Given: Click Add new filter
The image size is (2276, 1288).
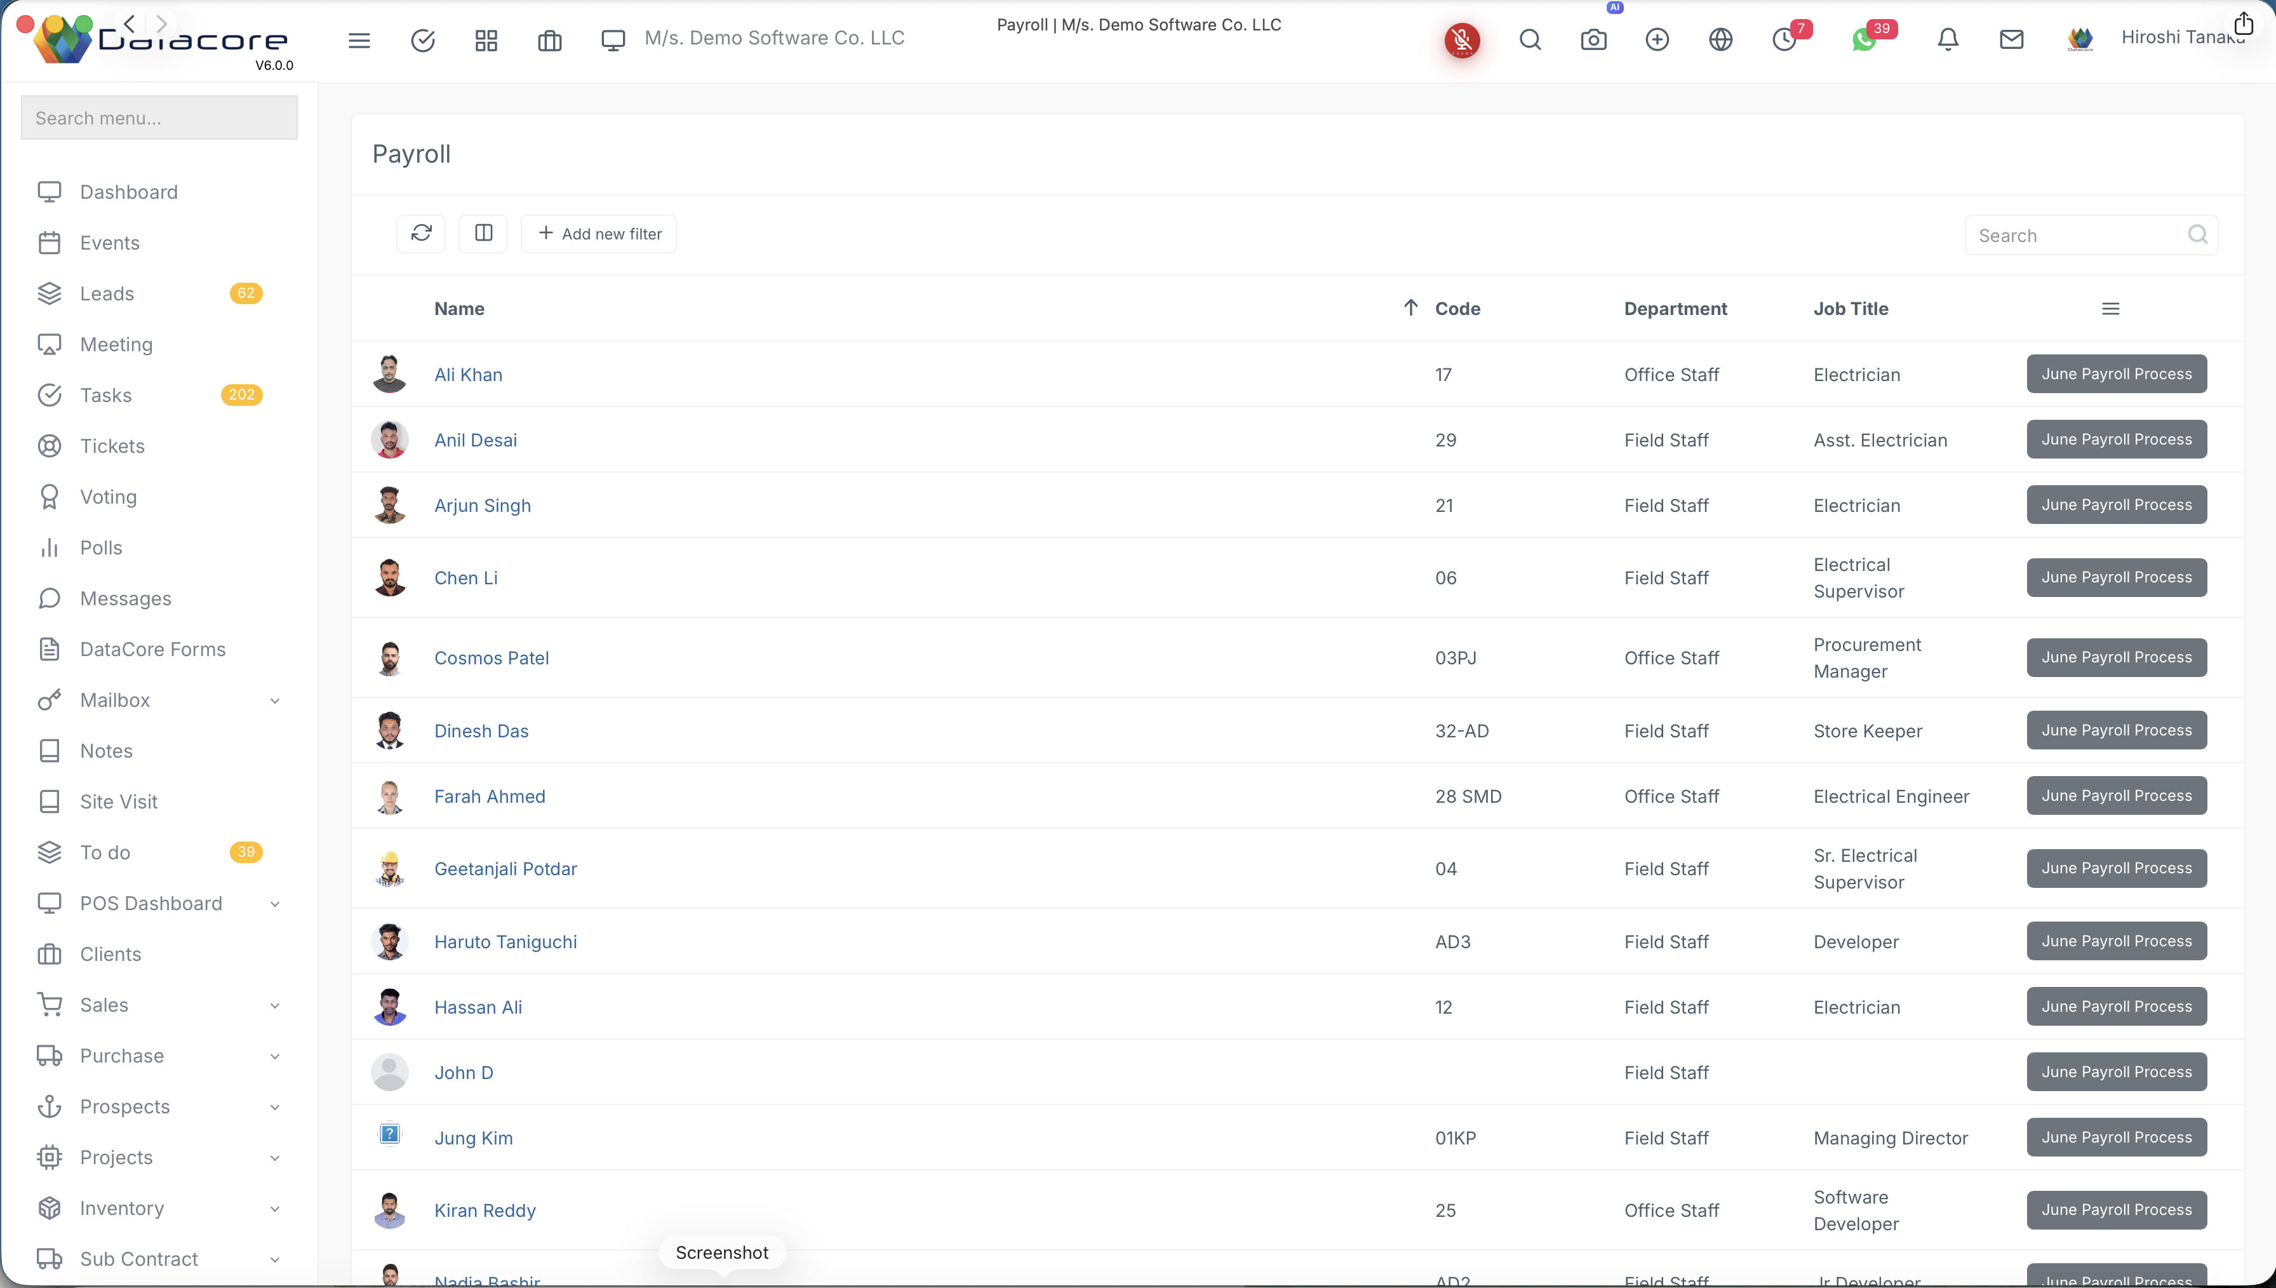Looking at the screenshot, I should point(599,234).
